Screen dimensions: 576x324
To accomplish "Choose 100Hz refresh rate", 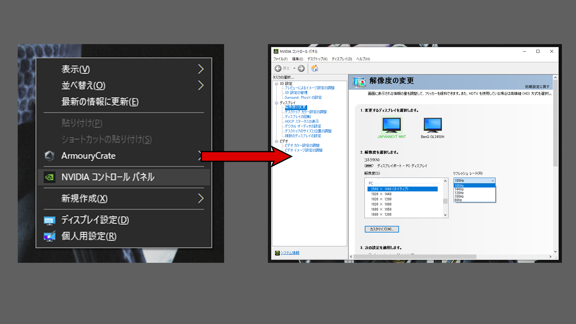I will coord(474,196).
